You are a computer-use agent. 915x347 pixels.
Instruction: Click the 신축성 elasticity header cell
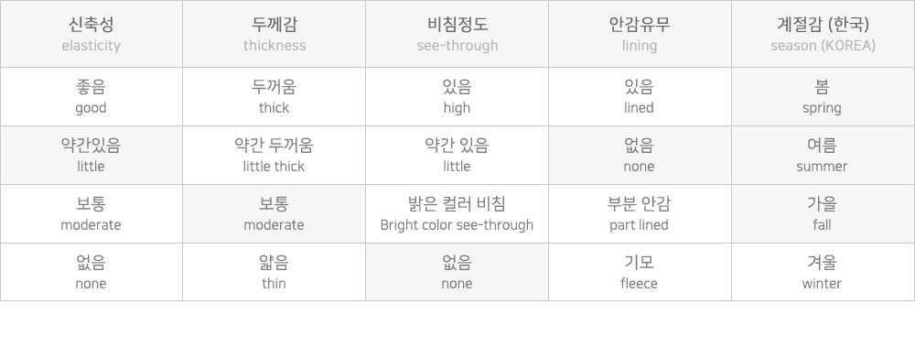[x=91, y=34]
